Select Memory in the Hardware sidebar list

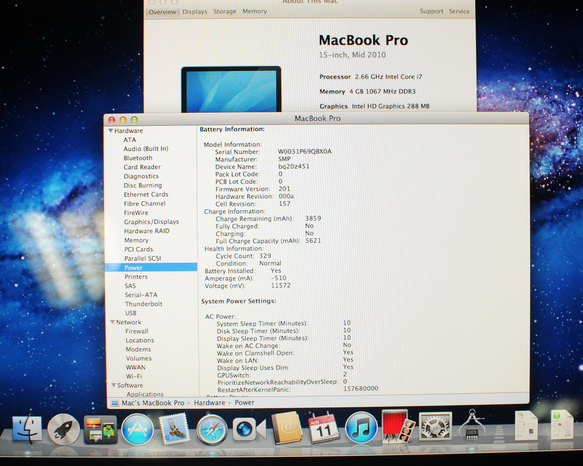pyautogui.click(x=137, y=240)
